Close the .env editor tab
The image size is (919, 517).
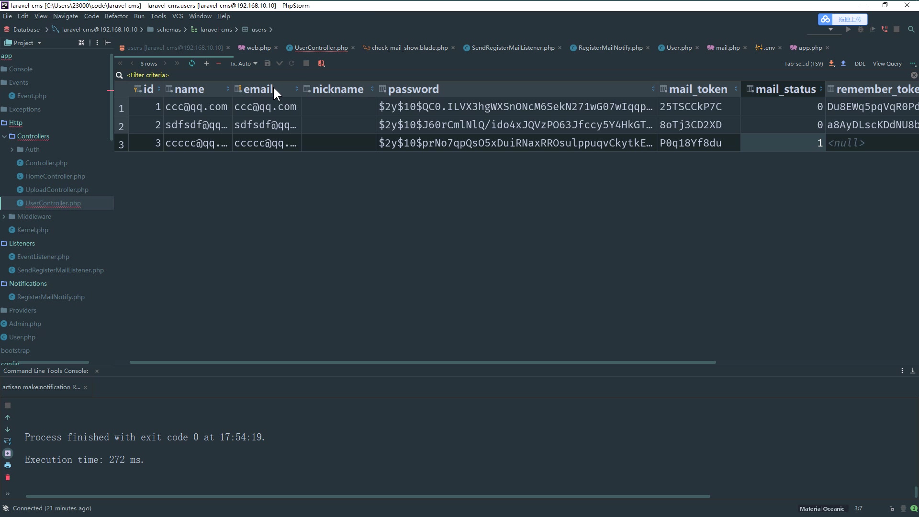[x=780, y=48]
